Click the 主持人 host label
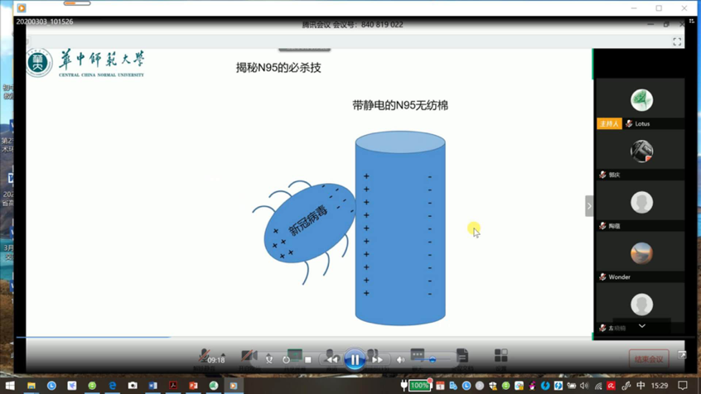The width and height of the screenshot is (701, 394). click(x=609, y=123)
